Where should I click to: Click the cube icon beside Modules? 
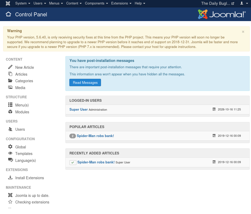10,111
